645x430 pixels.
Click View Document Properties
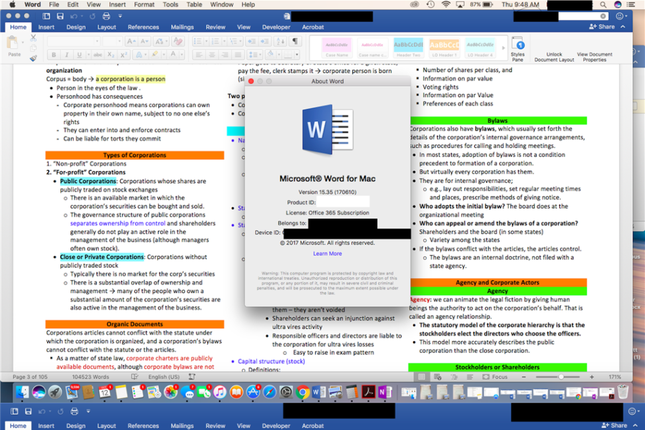595,56
